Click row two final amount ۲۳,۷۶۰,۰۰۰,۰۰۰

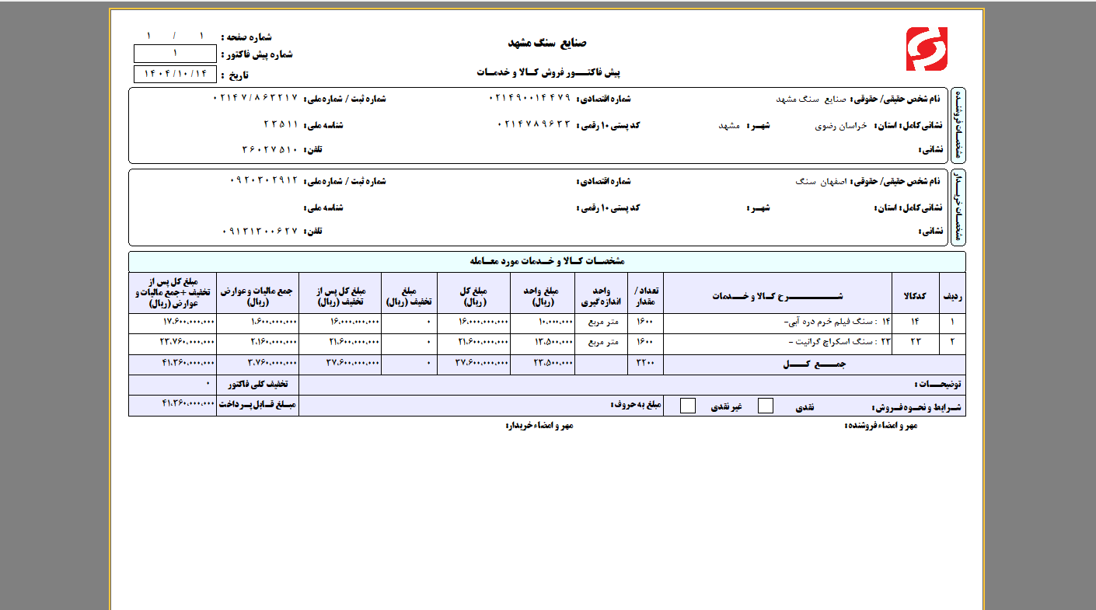point(187,342)
